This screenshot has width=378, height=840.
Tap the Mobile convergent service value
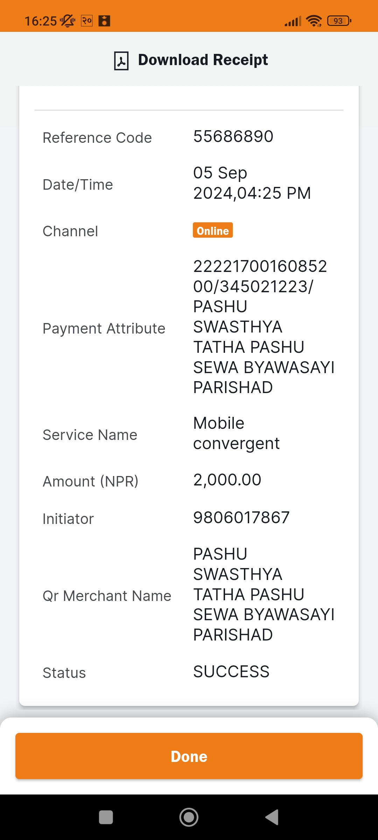[237, 433]
